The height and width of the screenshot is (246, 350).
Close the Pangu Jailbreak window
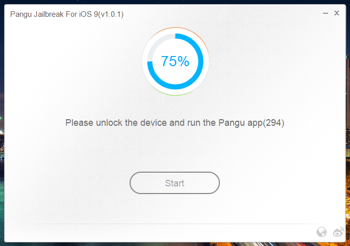pos(337,13)
